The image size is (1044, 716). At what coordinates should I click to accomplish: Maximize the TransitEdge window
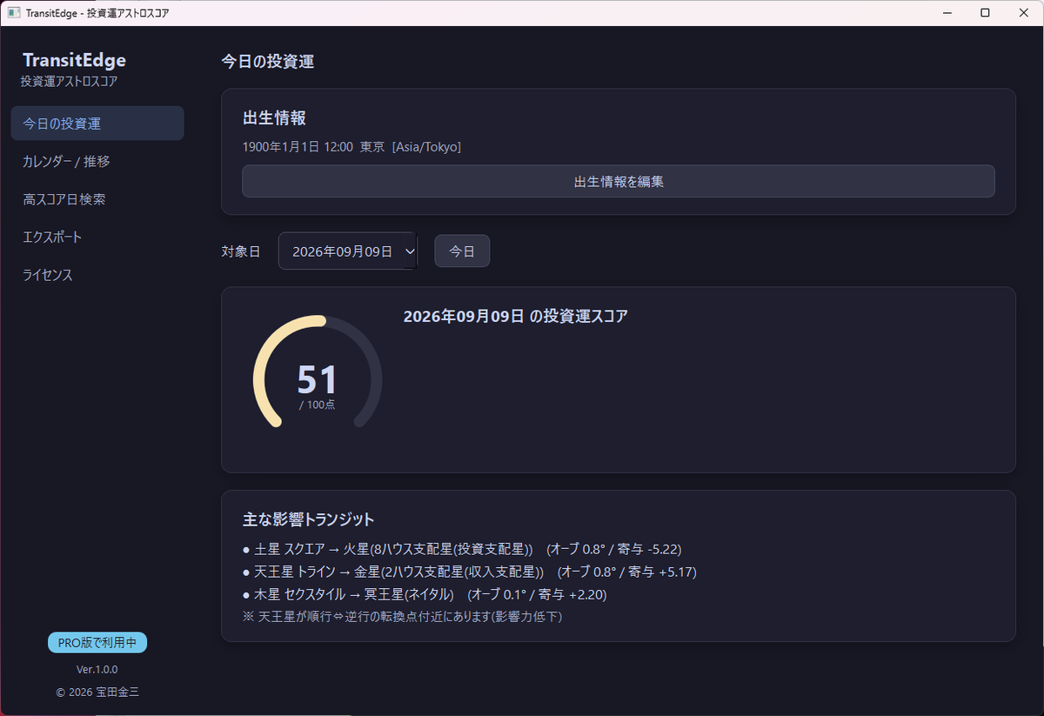point(985,13)
